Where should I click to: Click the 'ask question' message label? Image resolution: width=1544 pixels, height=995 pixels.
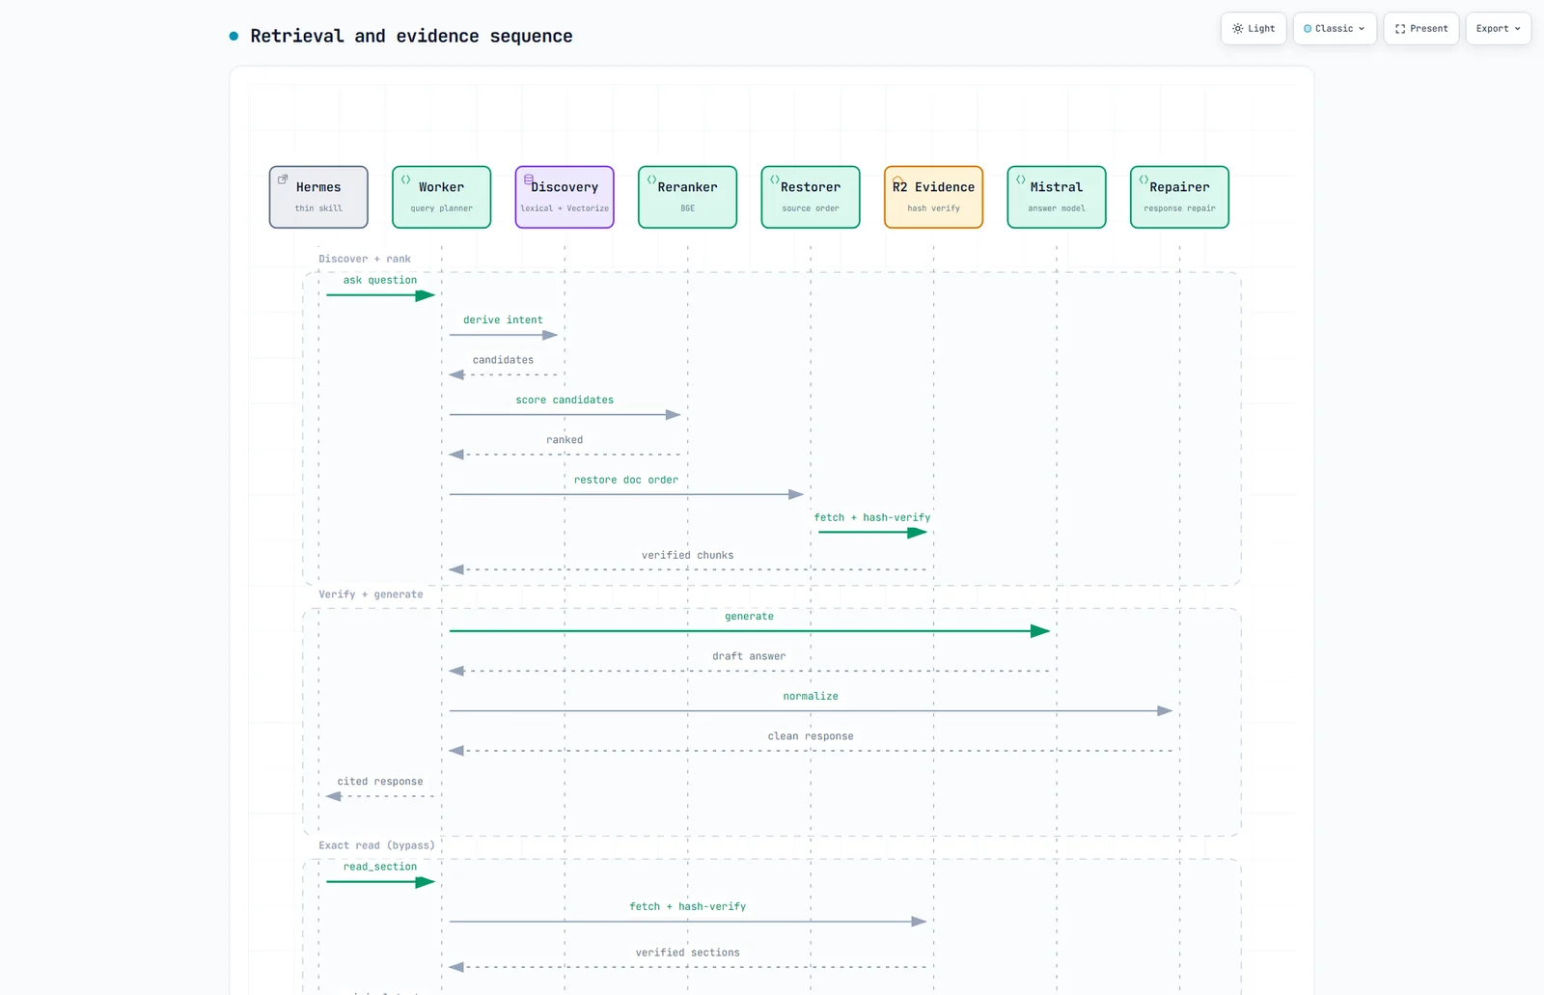(x=380, y=280)
